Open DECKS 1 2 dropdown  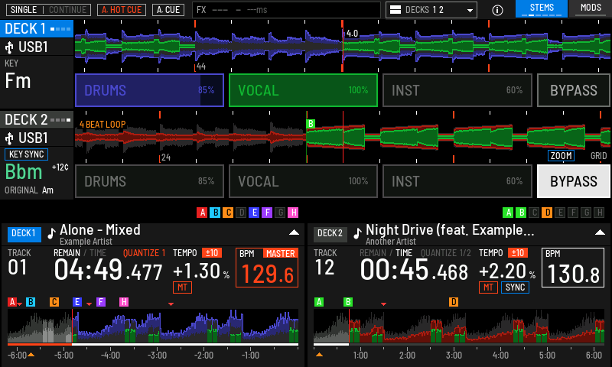431,10
